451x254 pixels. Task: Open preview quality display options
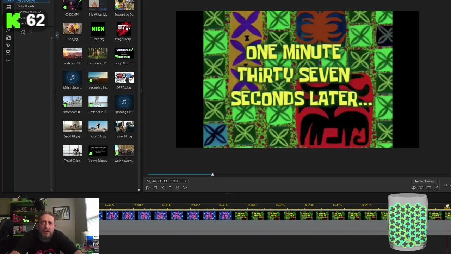[428, 188]
